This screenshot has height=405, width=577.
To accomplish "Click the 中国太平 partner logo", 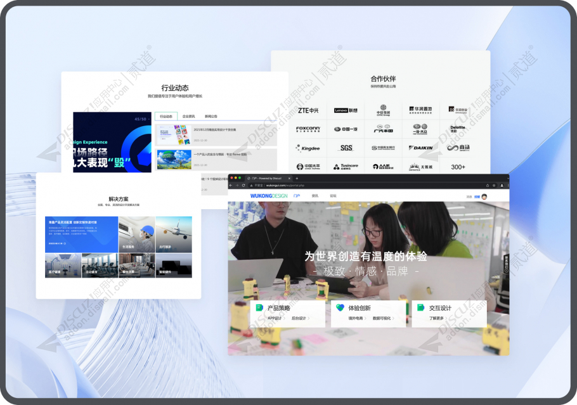I will click(308, 167).
